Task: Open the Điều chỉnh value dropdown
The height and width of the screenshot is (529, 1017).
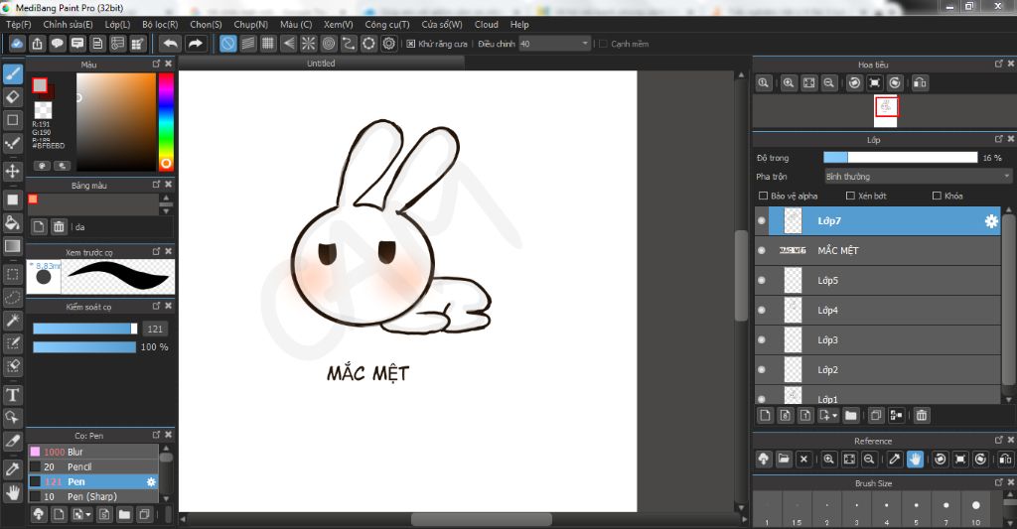Action: point(585,44)
